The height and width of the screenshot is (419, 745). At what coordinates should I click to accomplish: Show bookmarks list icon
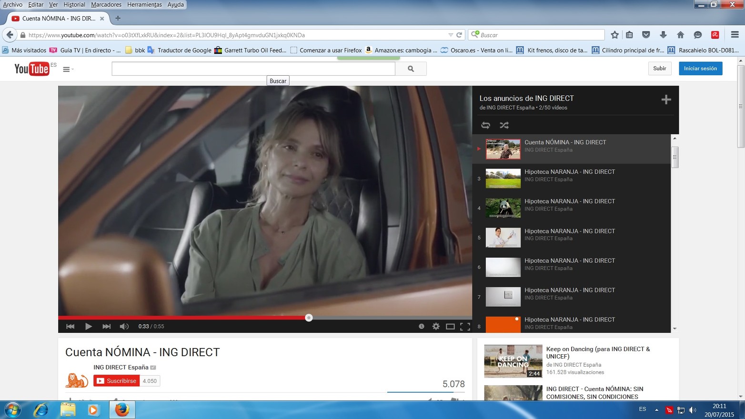point(630,35)
